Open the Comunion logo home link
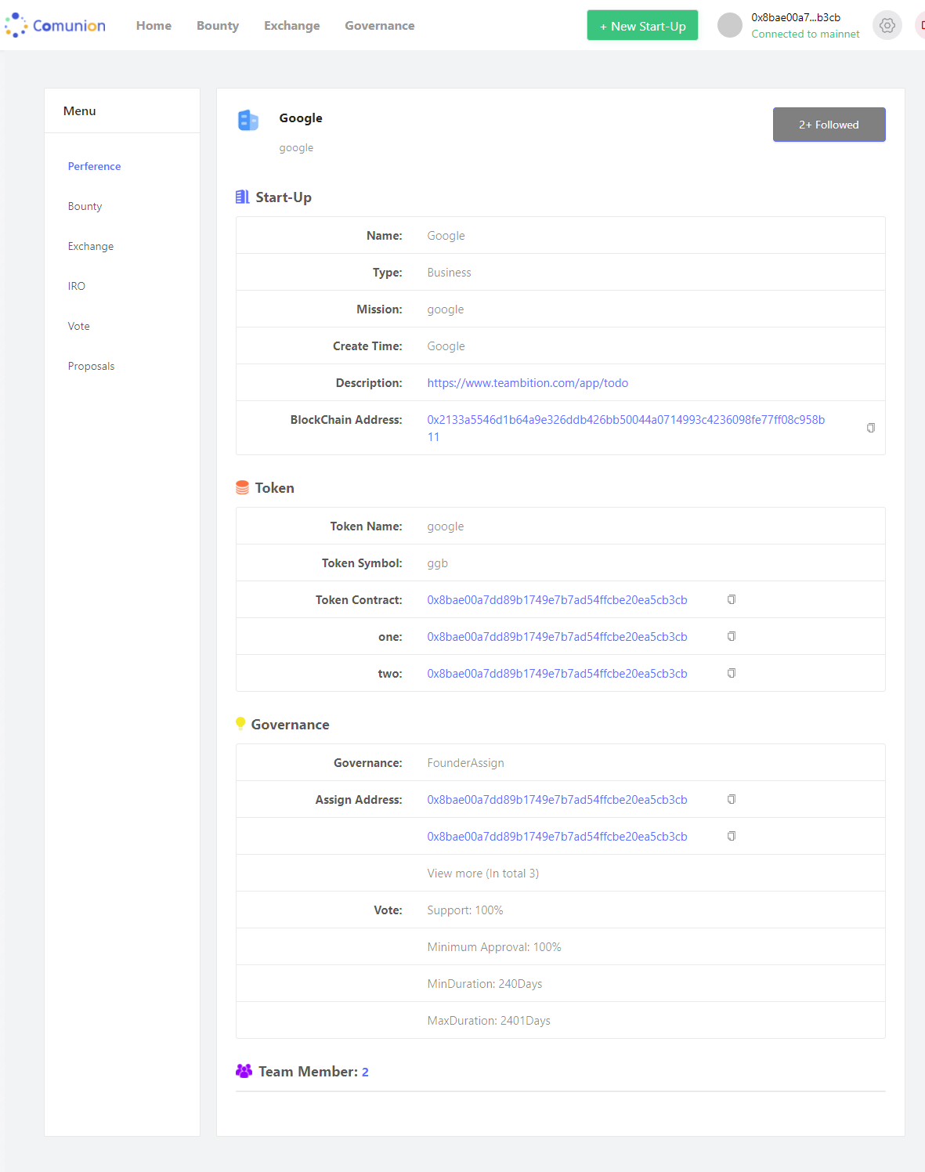 55,25
